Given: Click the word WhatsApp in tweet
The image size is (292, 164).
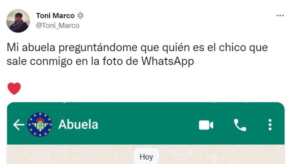Looking at the screenshot, I should click(168, 61).
